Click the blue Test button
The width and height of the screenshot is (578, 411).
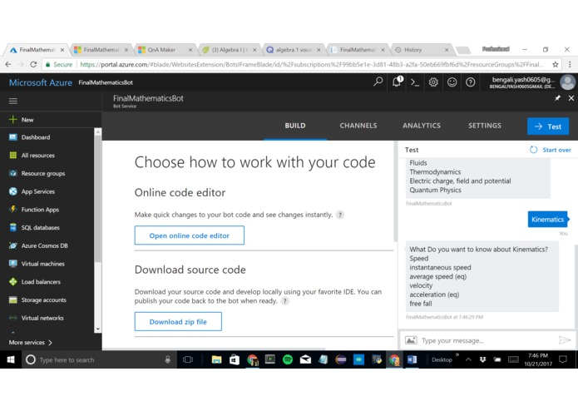tap(548, 126)
